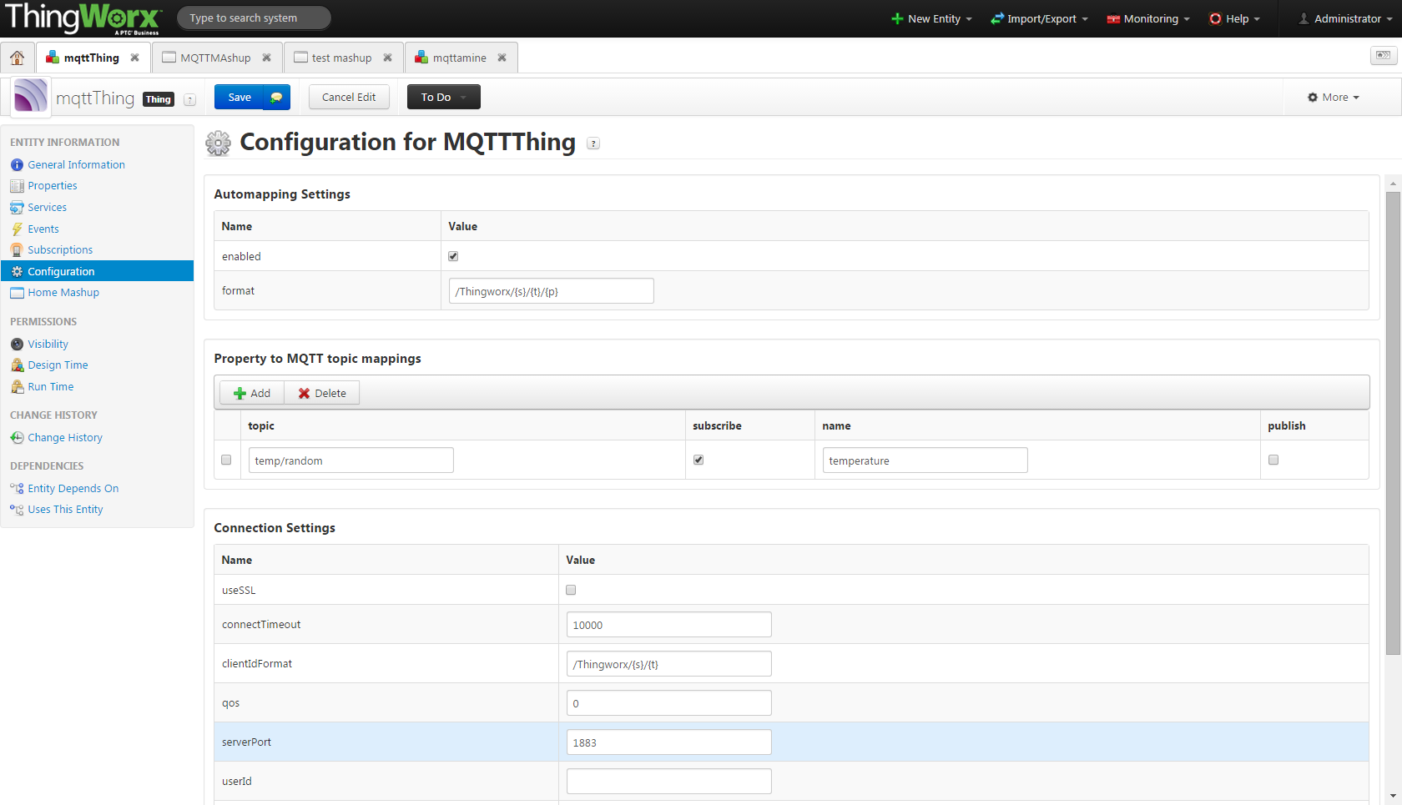1402x805 pixels.
Task: Click the serverPort value field
Action: tap(669, 742)
